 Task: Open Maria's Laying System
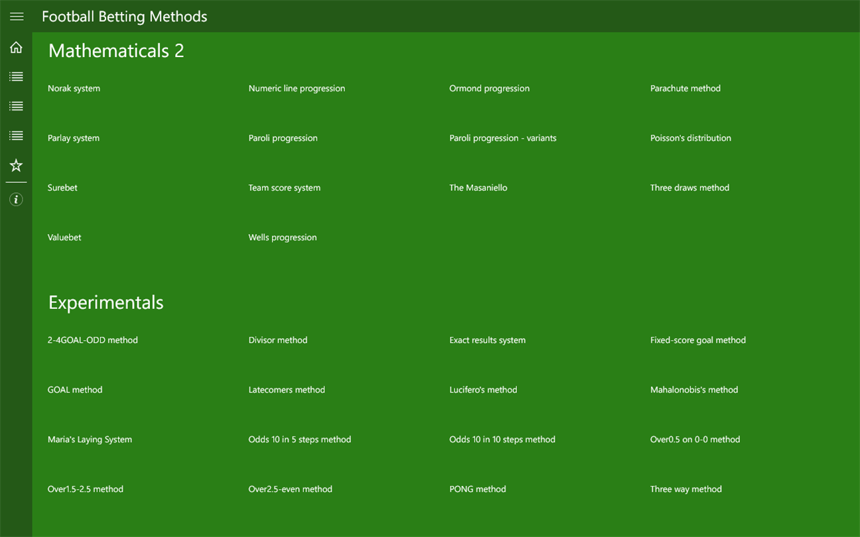coord(90,440)
